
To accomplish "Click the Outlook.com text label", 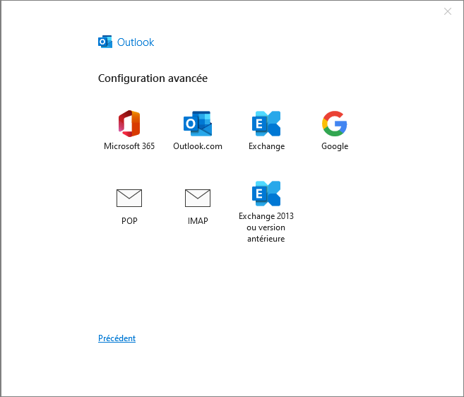I will click(198, 146).
